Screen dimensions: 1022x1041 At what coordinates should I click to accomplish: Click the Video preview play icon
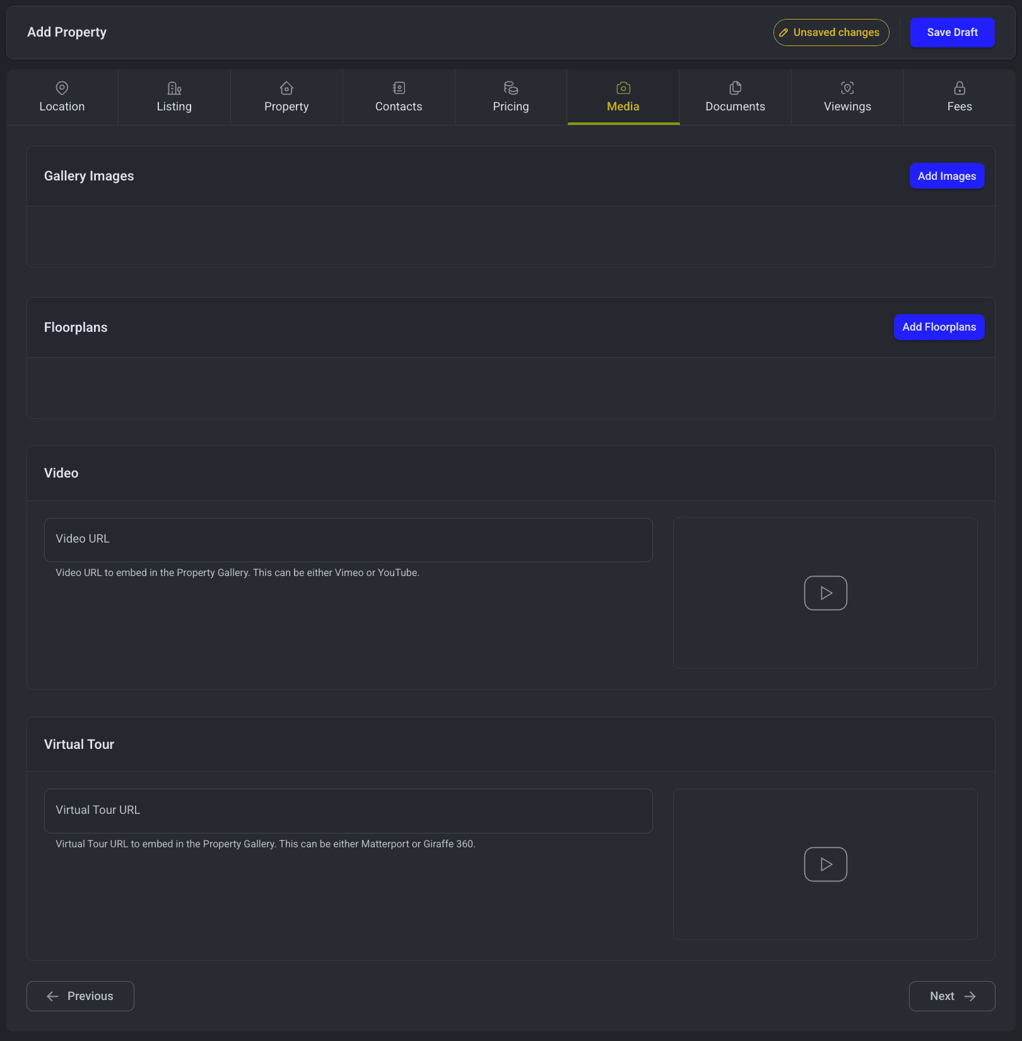pyautogui.click(x=826, y=593)
